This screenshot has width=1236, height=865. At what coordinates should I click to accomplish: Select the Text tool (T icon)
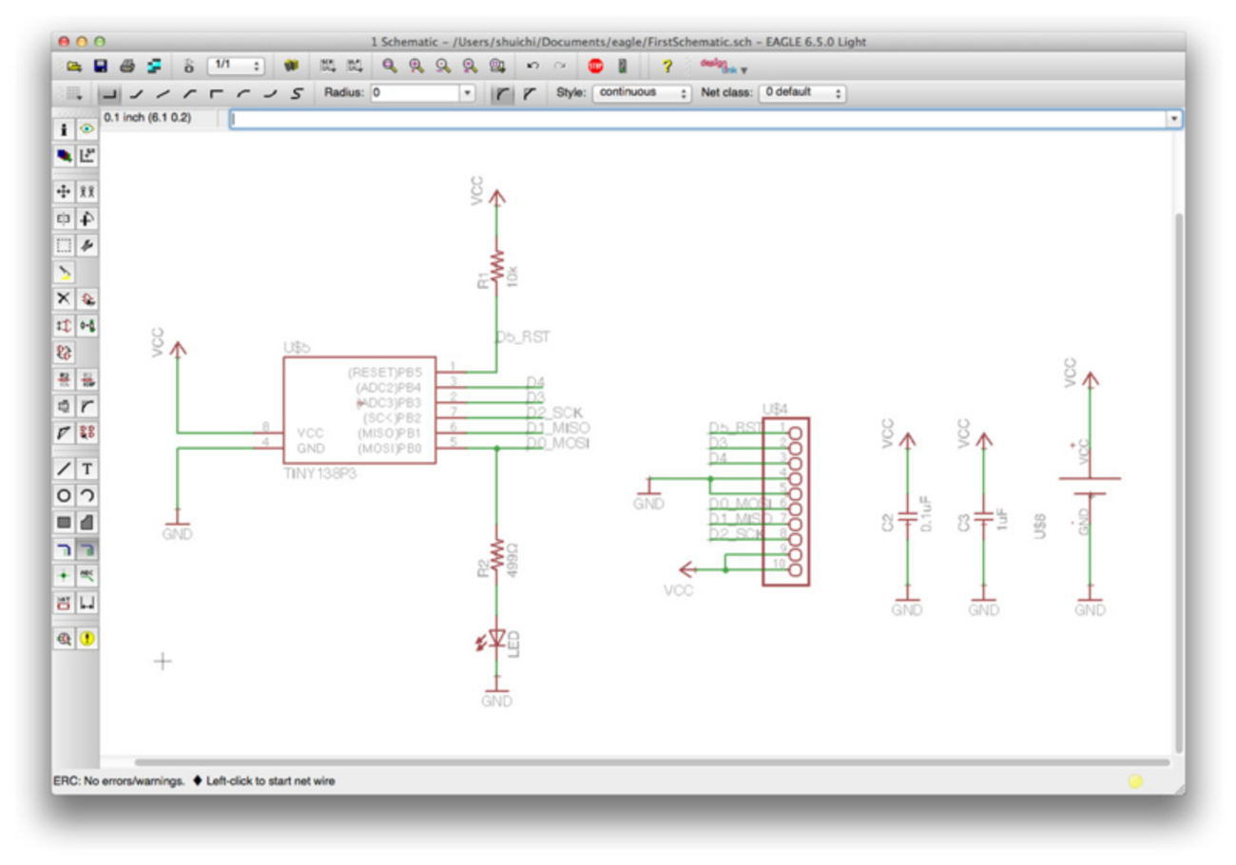(87, 469)
